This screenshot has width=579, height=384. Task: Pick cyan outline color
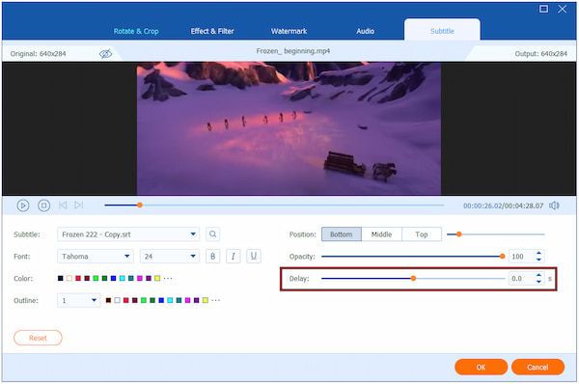pyautogui.click(x=170, y=300)
